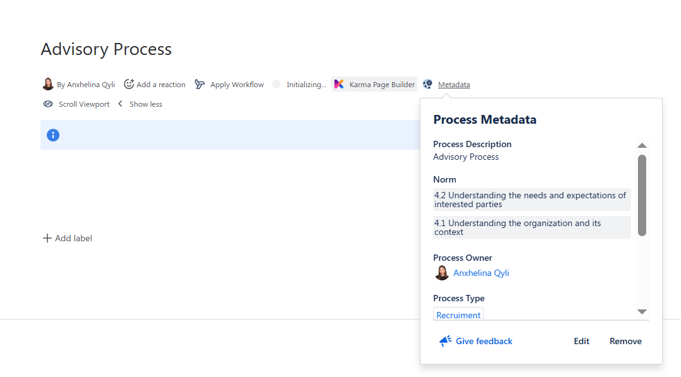681x377 pixels.
Task: Collapse the byline with Show less chevron
Action: coord(121,104)
